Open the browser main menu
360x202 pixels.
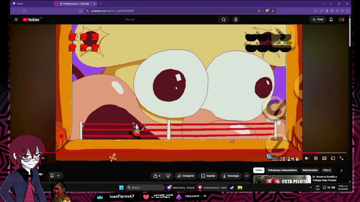pyautogui.click(x=348, y=11)
